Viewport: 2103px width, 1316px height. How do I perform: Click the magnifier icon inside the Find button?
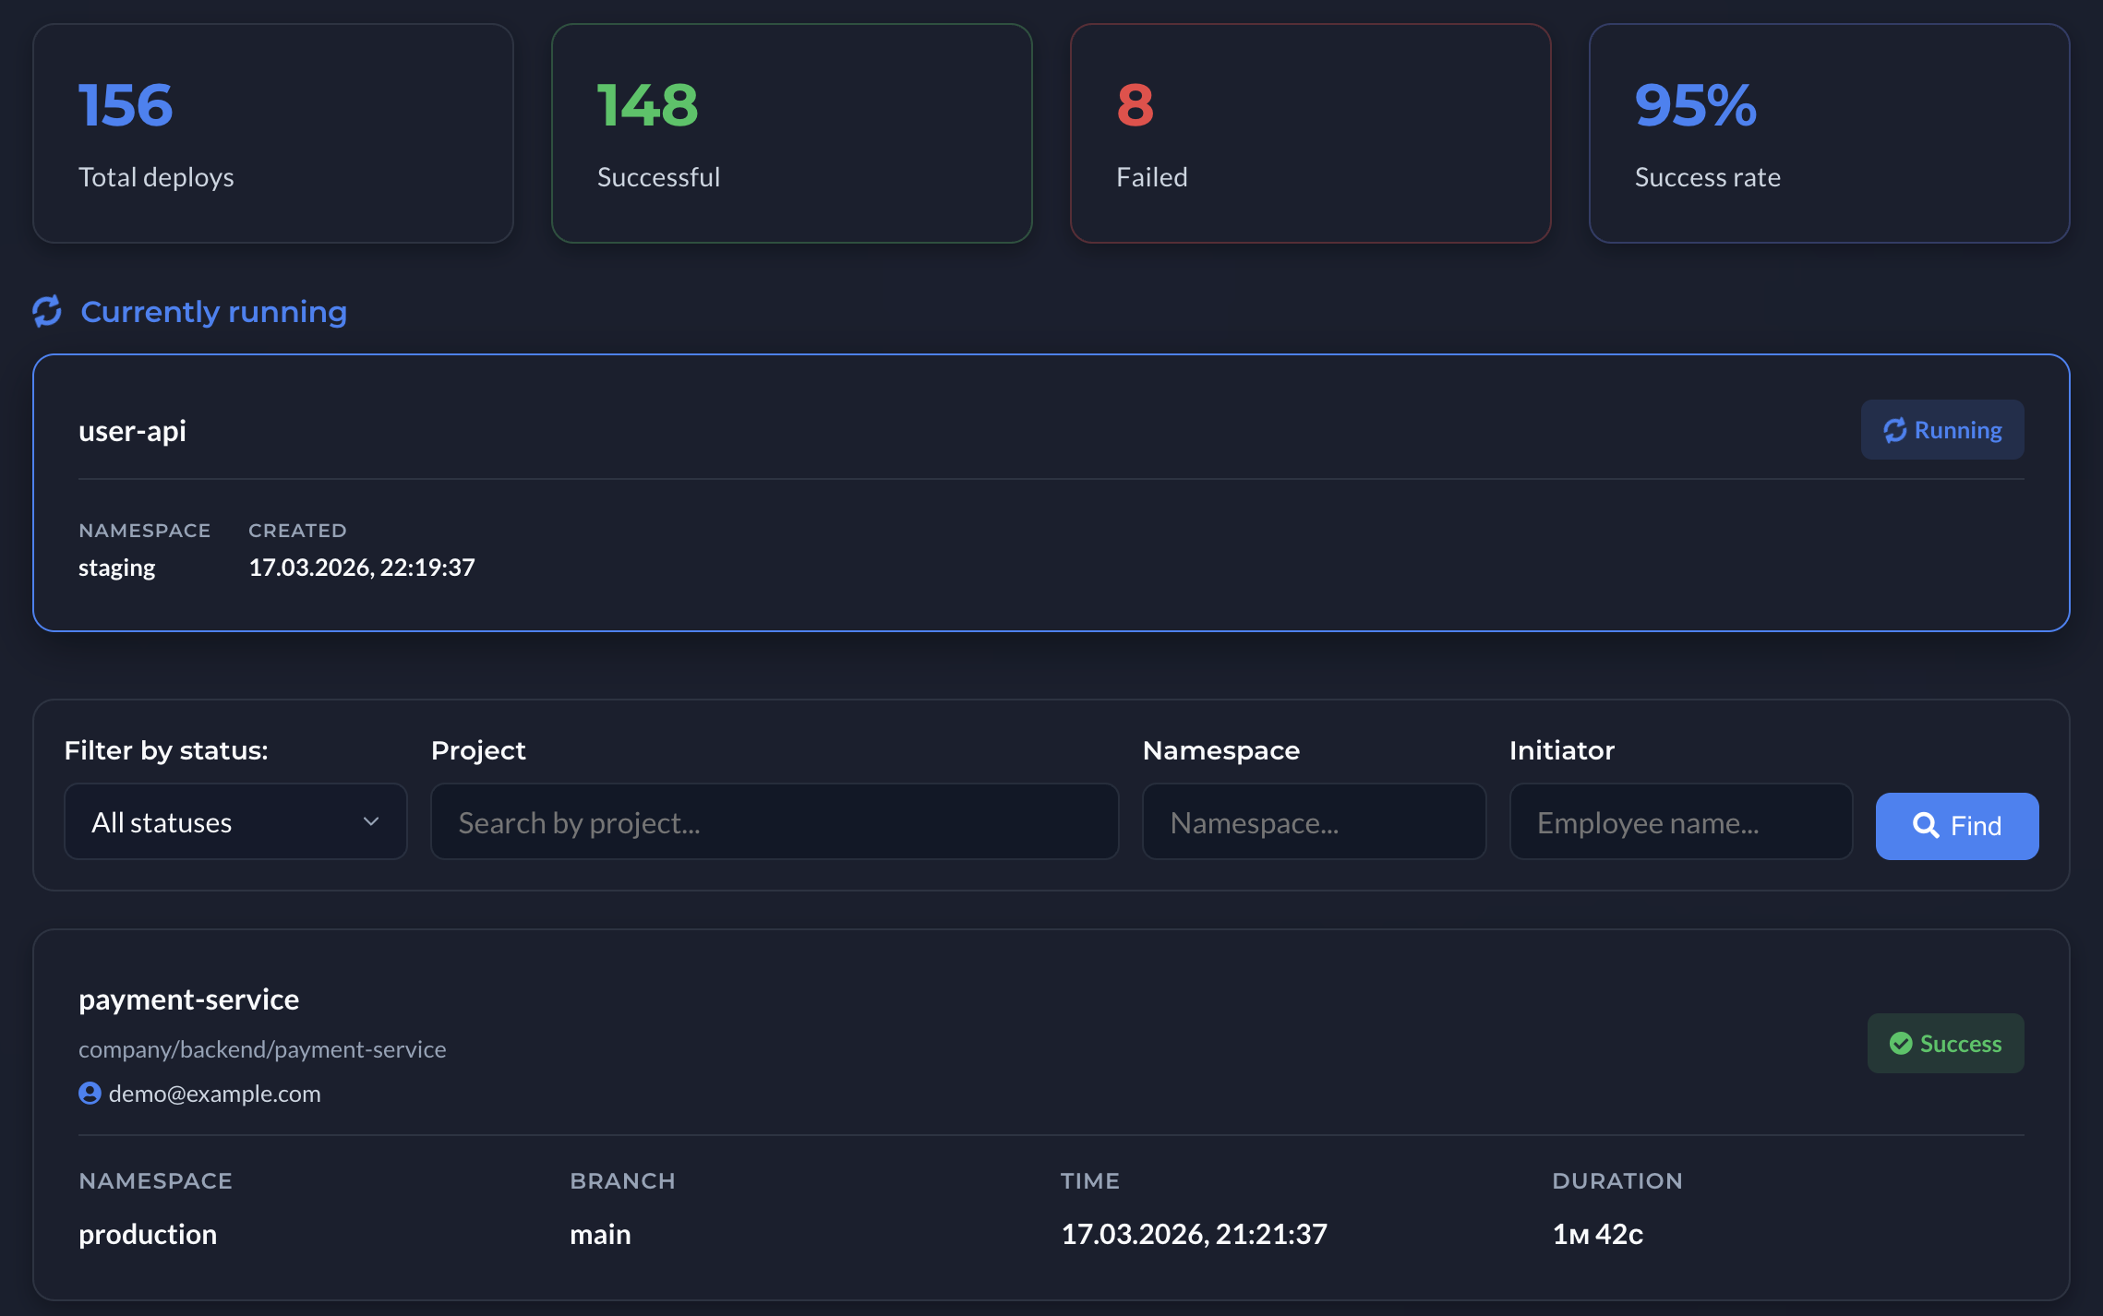[x=1926, y=825]
